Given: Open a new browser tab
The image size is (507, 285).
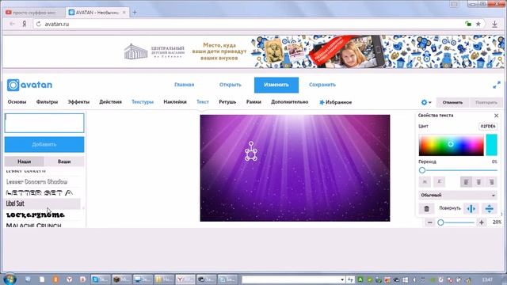Looking at the screenshot, I should click(x=135, y=13).
